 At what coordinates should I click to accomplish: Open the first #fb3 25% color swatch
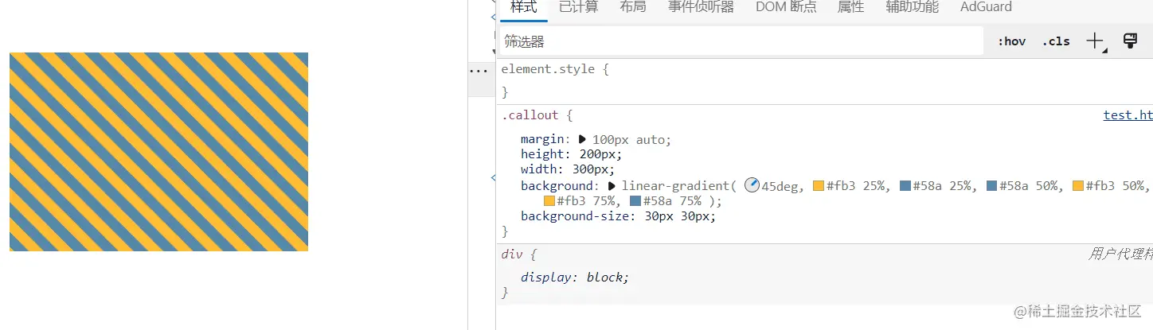pos(819,186)
